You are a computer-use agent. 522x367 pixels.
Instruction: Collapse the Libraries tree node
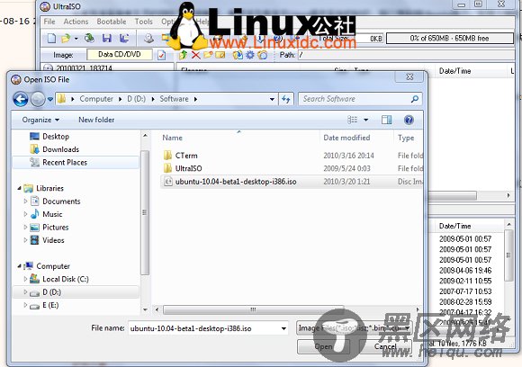[19, 188]
